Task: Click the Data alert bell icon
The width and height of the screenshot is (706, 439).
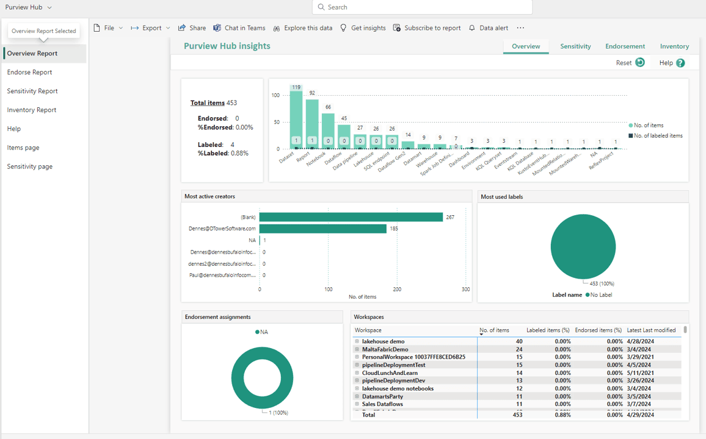Action: click(x=472, y=28)
